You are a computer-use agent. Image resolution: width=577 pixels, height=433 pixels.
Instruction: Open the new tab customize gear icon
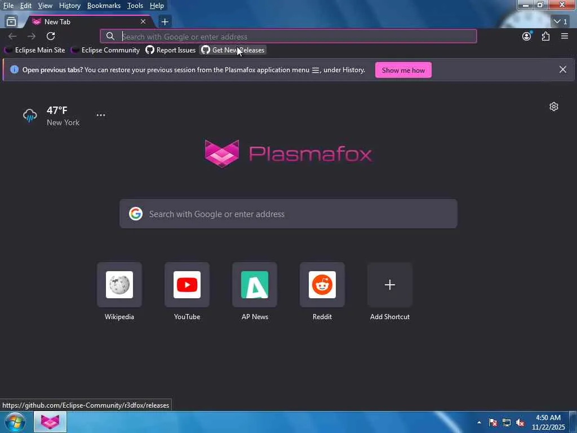(x=554, y=107)
